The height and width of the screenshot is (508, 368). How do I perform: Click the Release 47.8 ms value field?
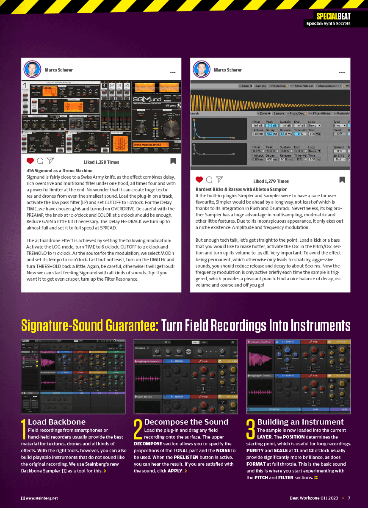(286, 134)
